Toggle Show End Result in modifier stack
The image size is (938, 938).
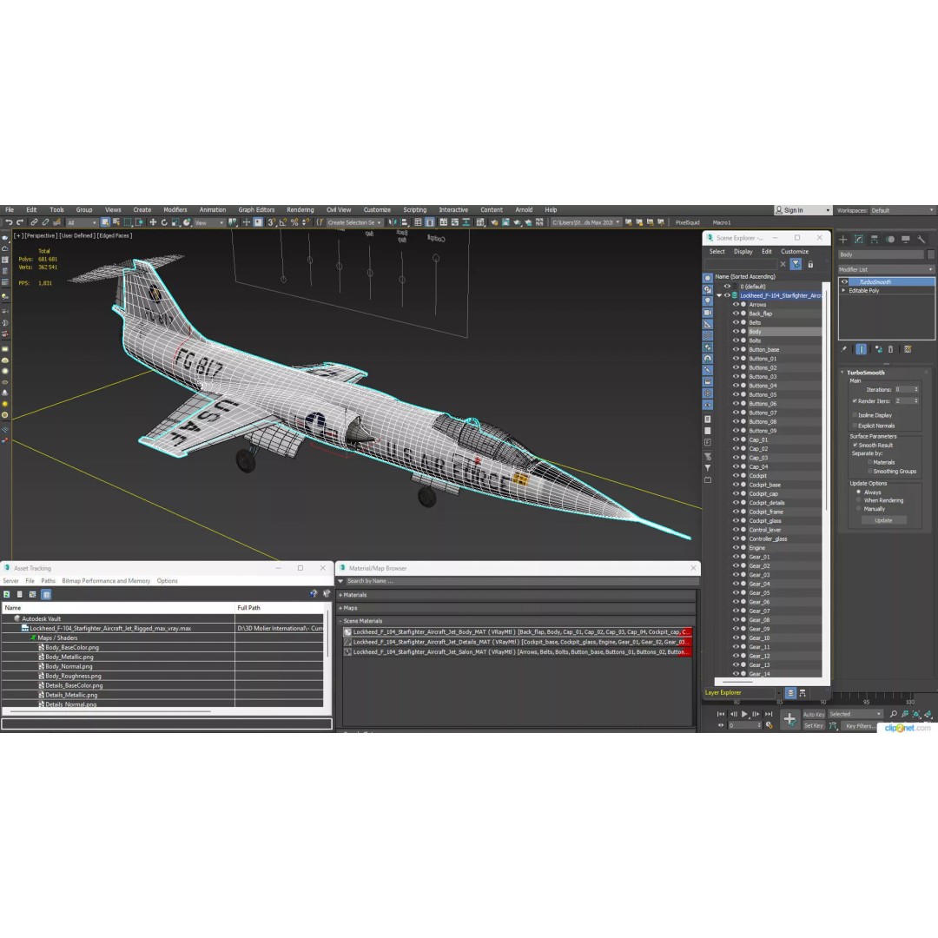tap(861, 349)
